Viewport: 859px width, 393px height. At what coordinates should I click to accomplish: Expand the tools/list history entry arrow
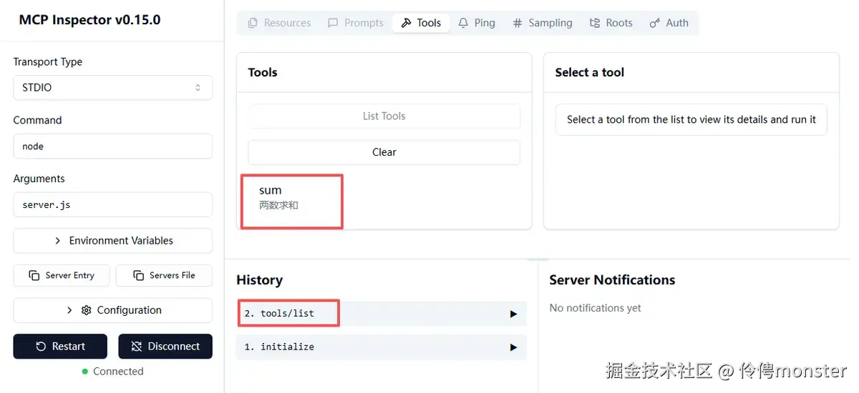tap(513, 314)
